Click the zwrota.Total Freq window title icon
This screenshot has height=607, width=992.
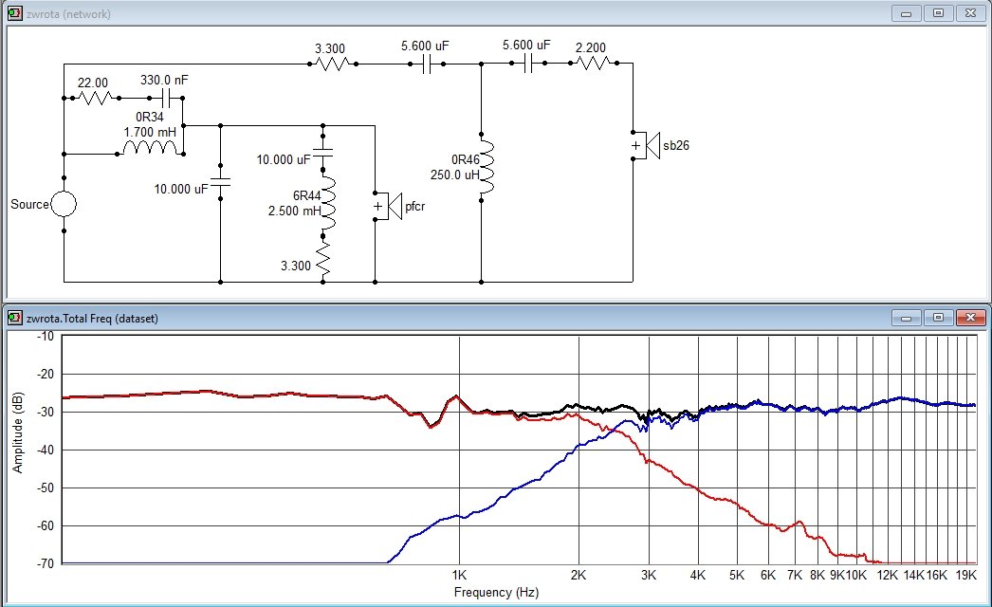(x=14, y=317)
